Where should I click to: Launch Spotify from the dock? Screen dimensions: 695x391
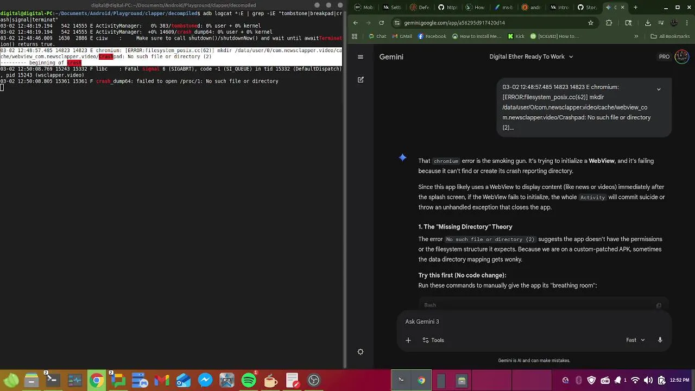click(x=249, y=380)
